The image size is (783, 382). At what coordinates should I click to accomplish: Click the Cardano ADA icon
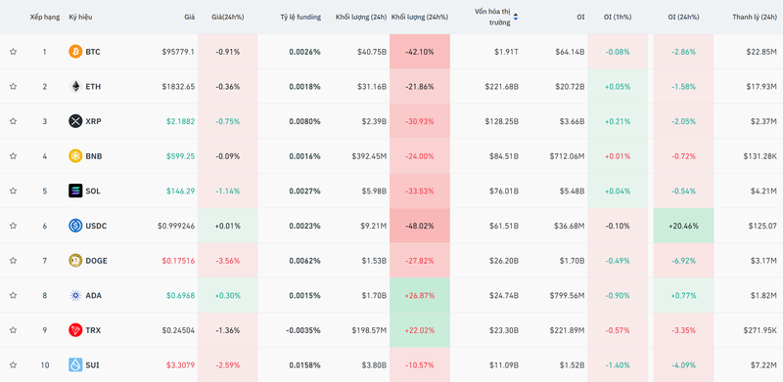coord(75,295)
